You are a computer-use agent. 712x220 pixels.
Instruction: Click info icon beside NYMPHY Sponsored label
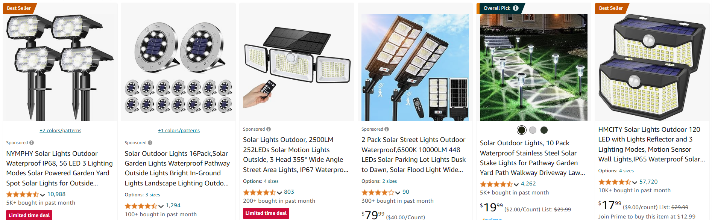tap(32, 143)
